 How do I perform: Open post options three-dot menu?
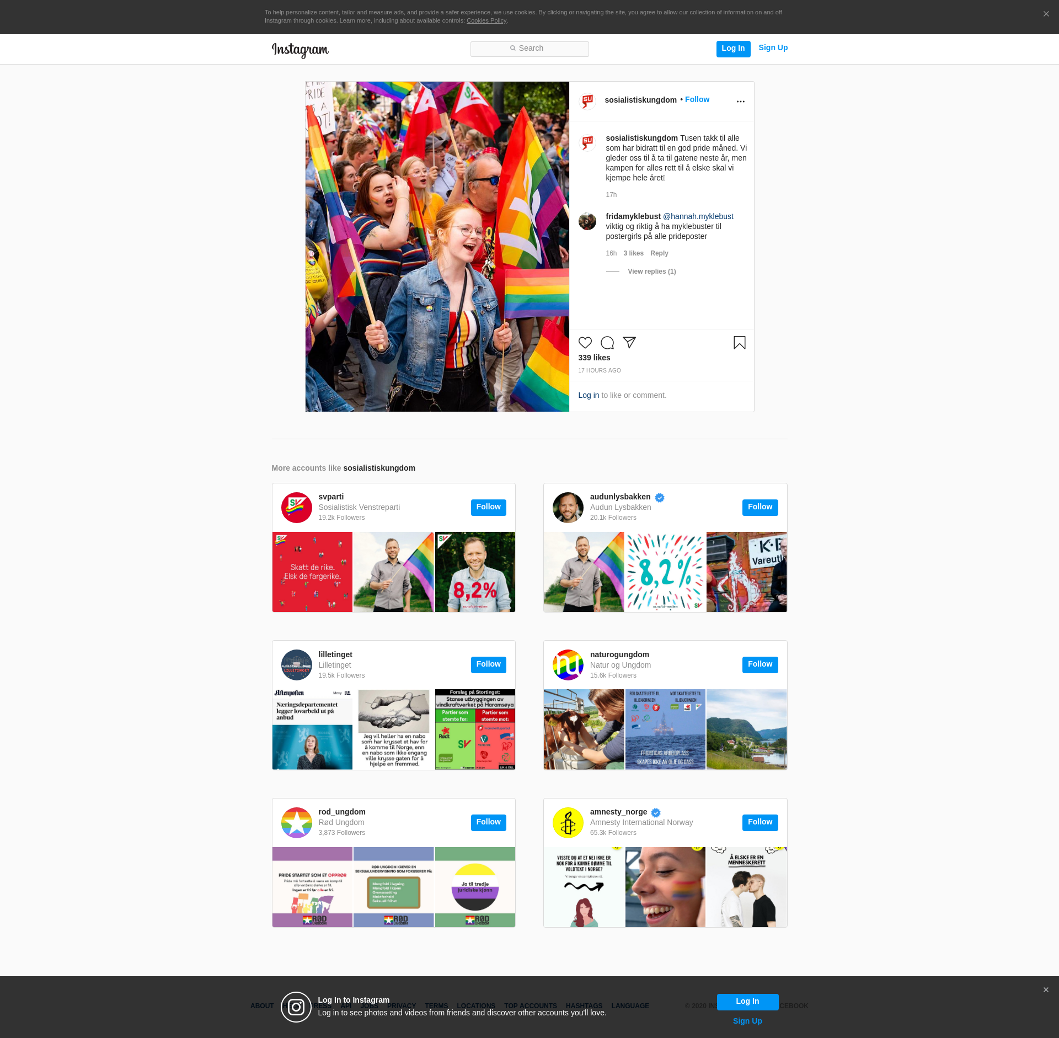point(741,102)
